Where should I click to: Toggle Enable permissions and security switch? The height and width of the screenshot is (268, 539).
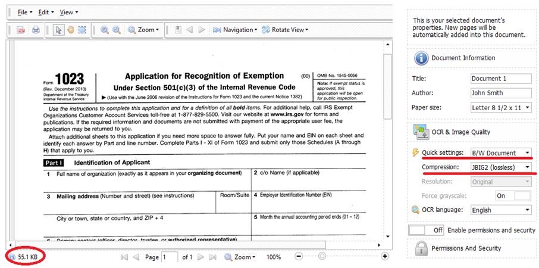(426, 230)
